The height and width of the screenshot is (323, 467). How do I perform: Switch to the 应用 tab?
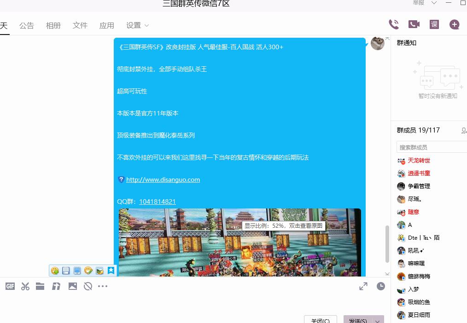click(x=107, y=26)
